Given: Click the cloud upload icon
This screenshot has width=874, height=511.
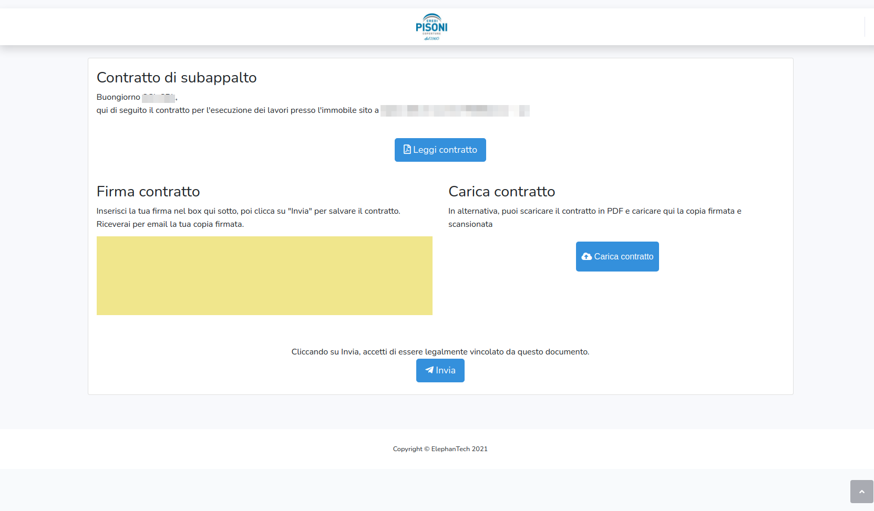Looking at the screenshot, I should tap(587, 257).
